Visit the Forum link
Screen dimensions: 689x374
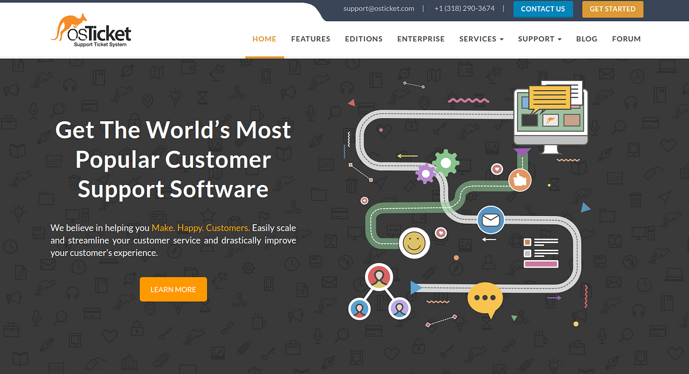[x=626, y=39]
